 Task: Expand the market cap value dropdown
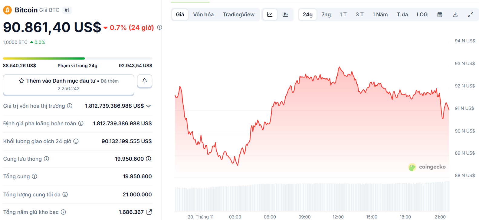point(148,106)
